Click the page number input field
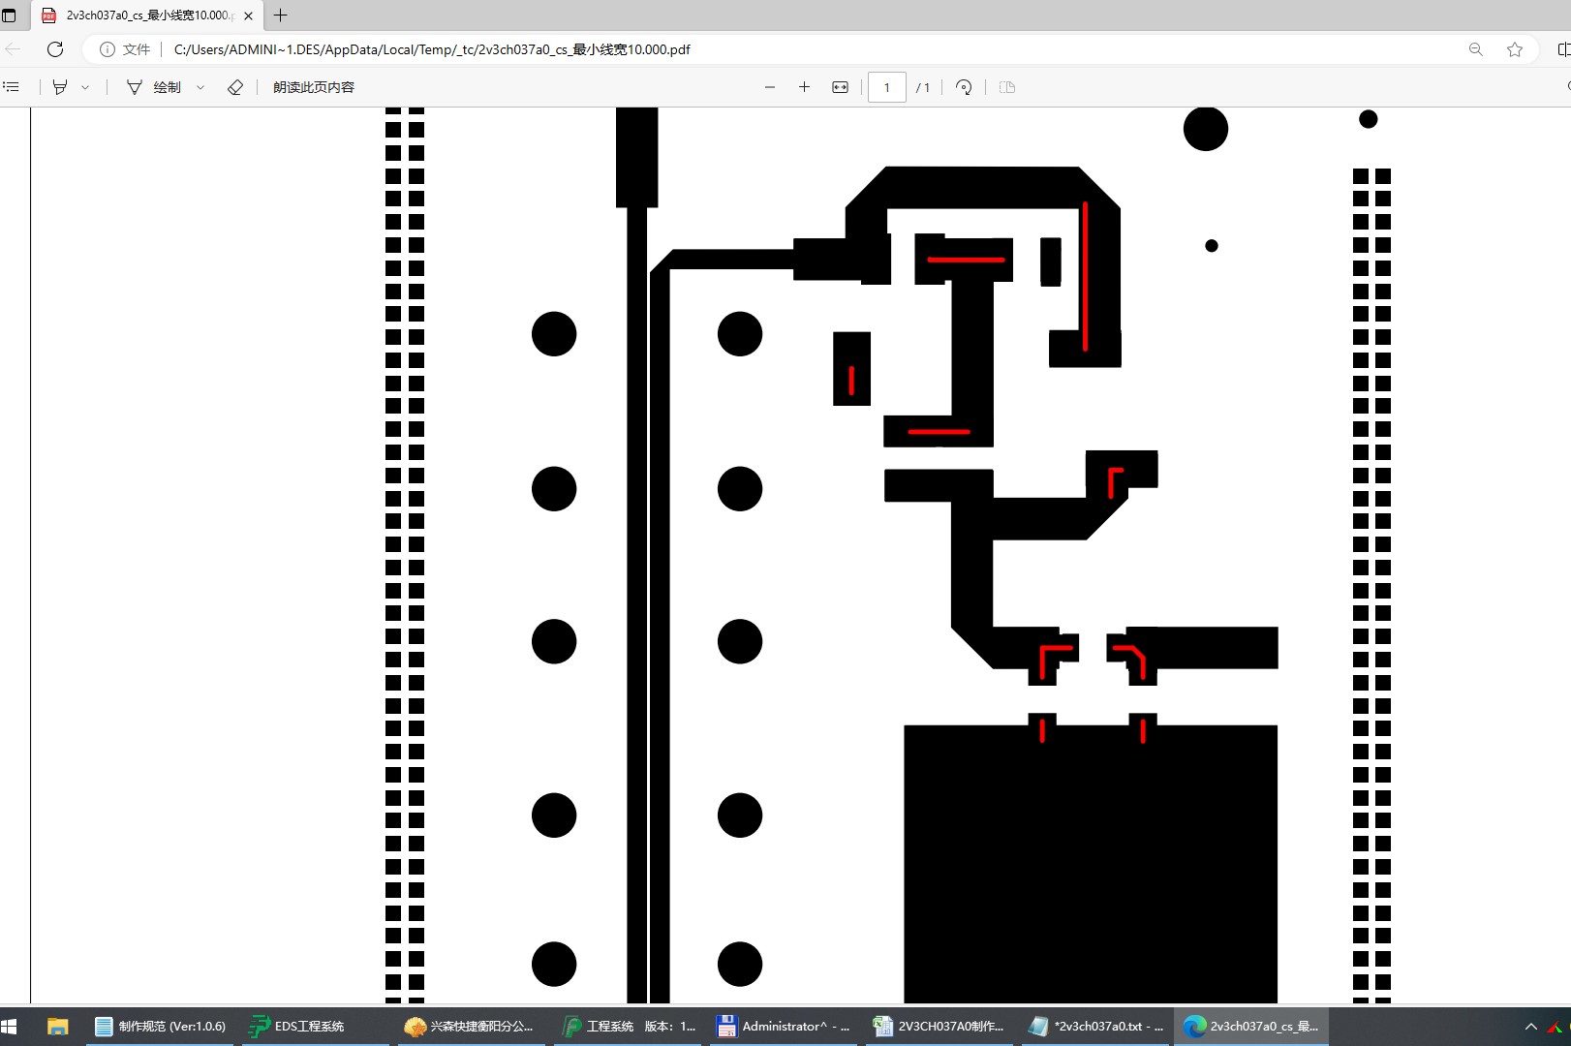The height and width of the screenshot is (1046, 1571). pos(887,87)
